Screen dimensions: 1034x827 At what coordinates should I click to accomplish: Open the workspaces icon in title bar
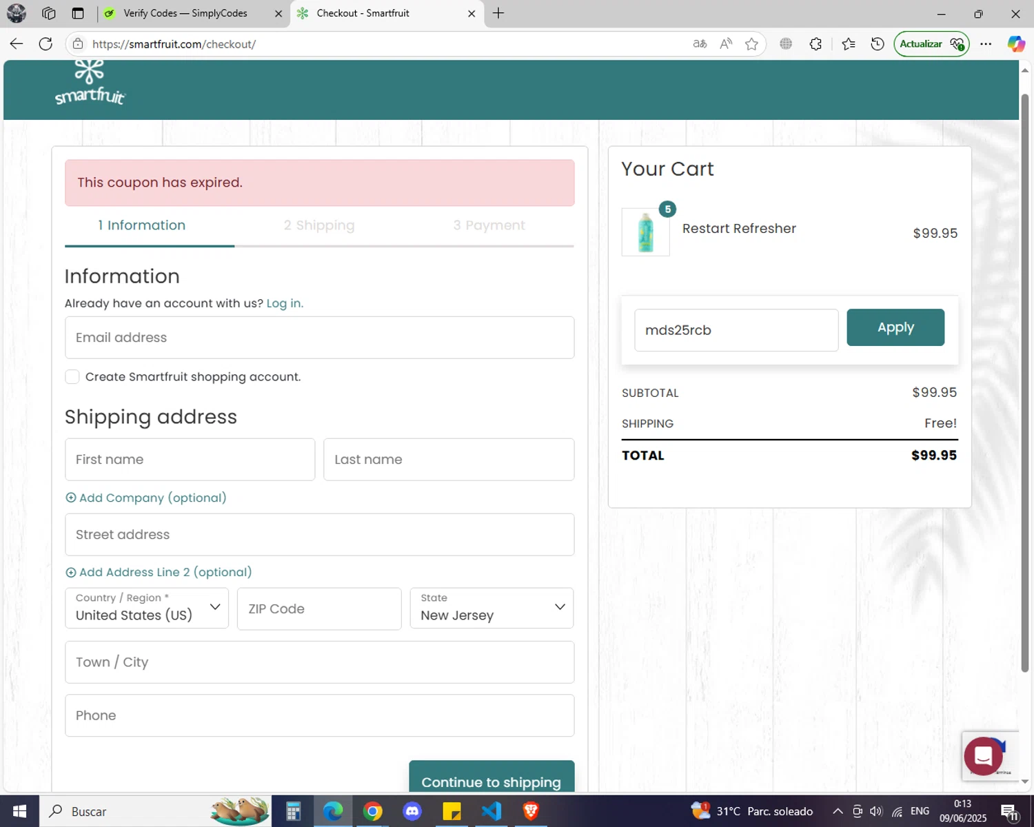[49, 13]
